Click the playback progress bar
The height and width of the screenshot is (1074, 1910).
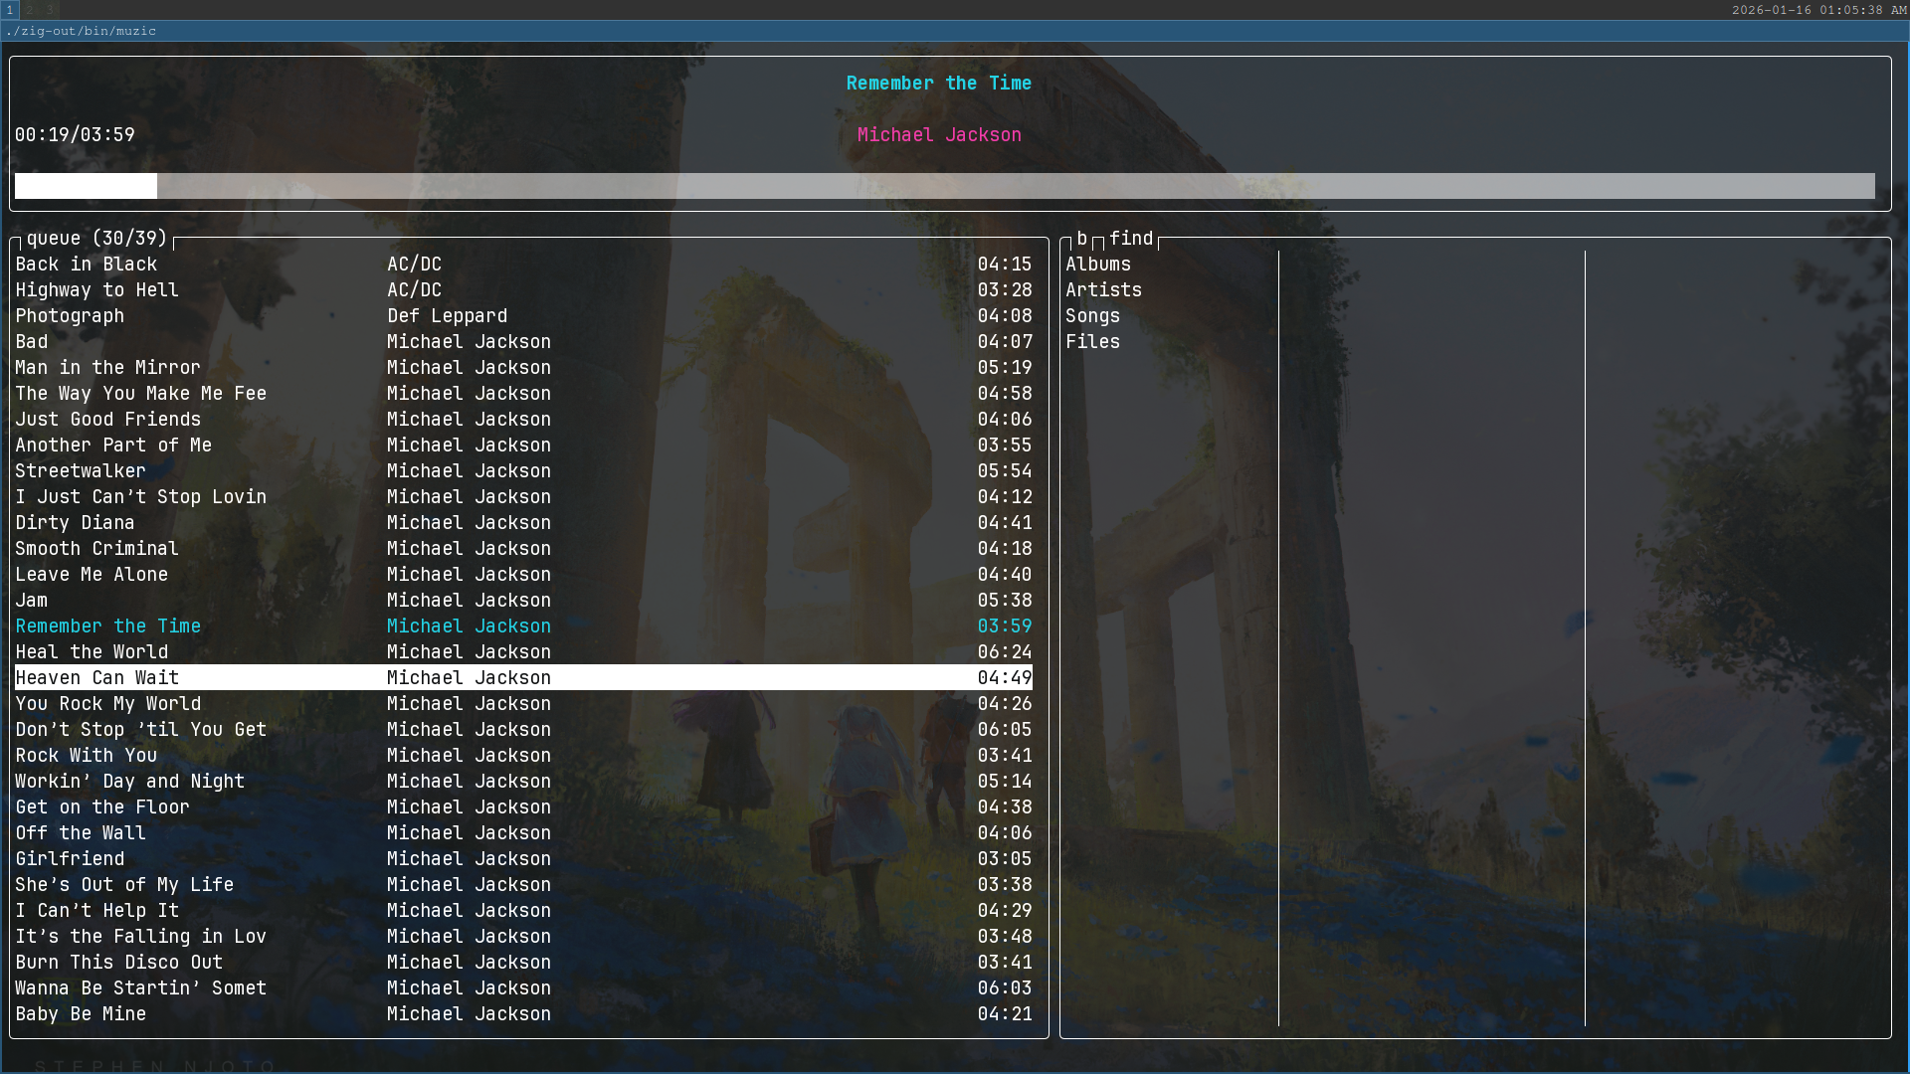(x=943, y=186)
